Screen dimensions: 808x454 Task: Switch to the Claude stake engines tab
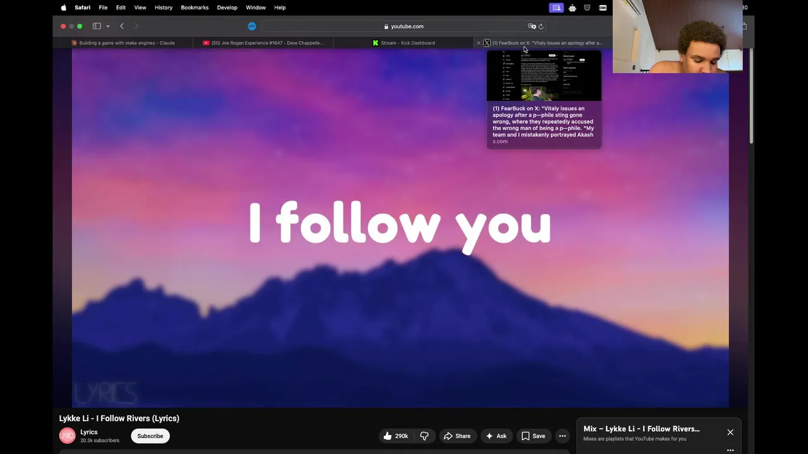(x=123, y=43)
